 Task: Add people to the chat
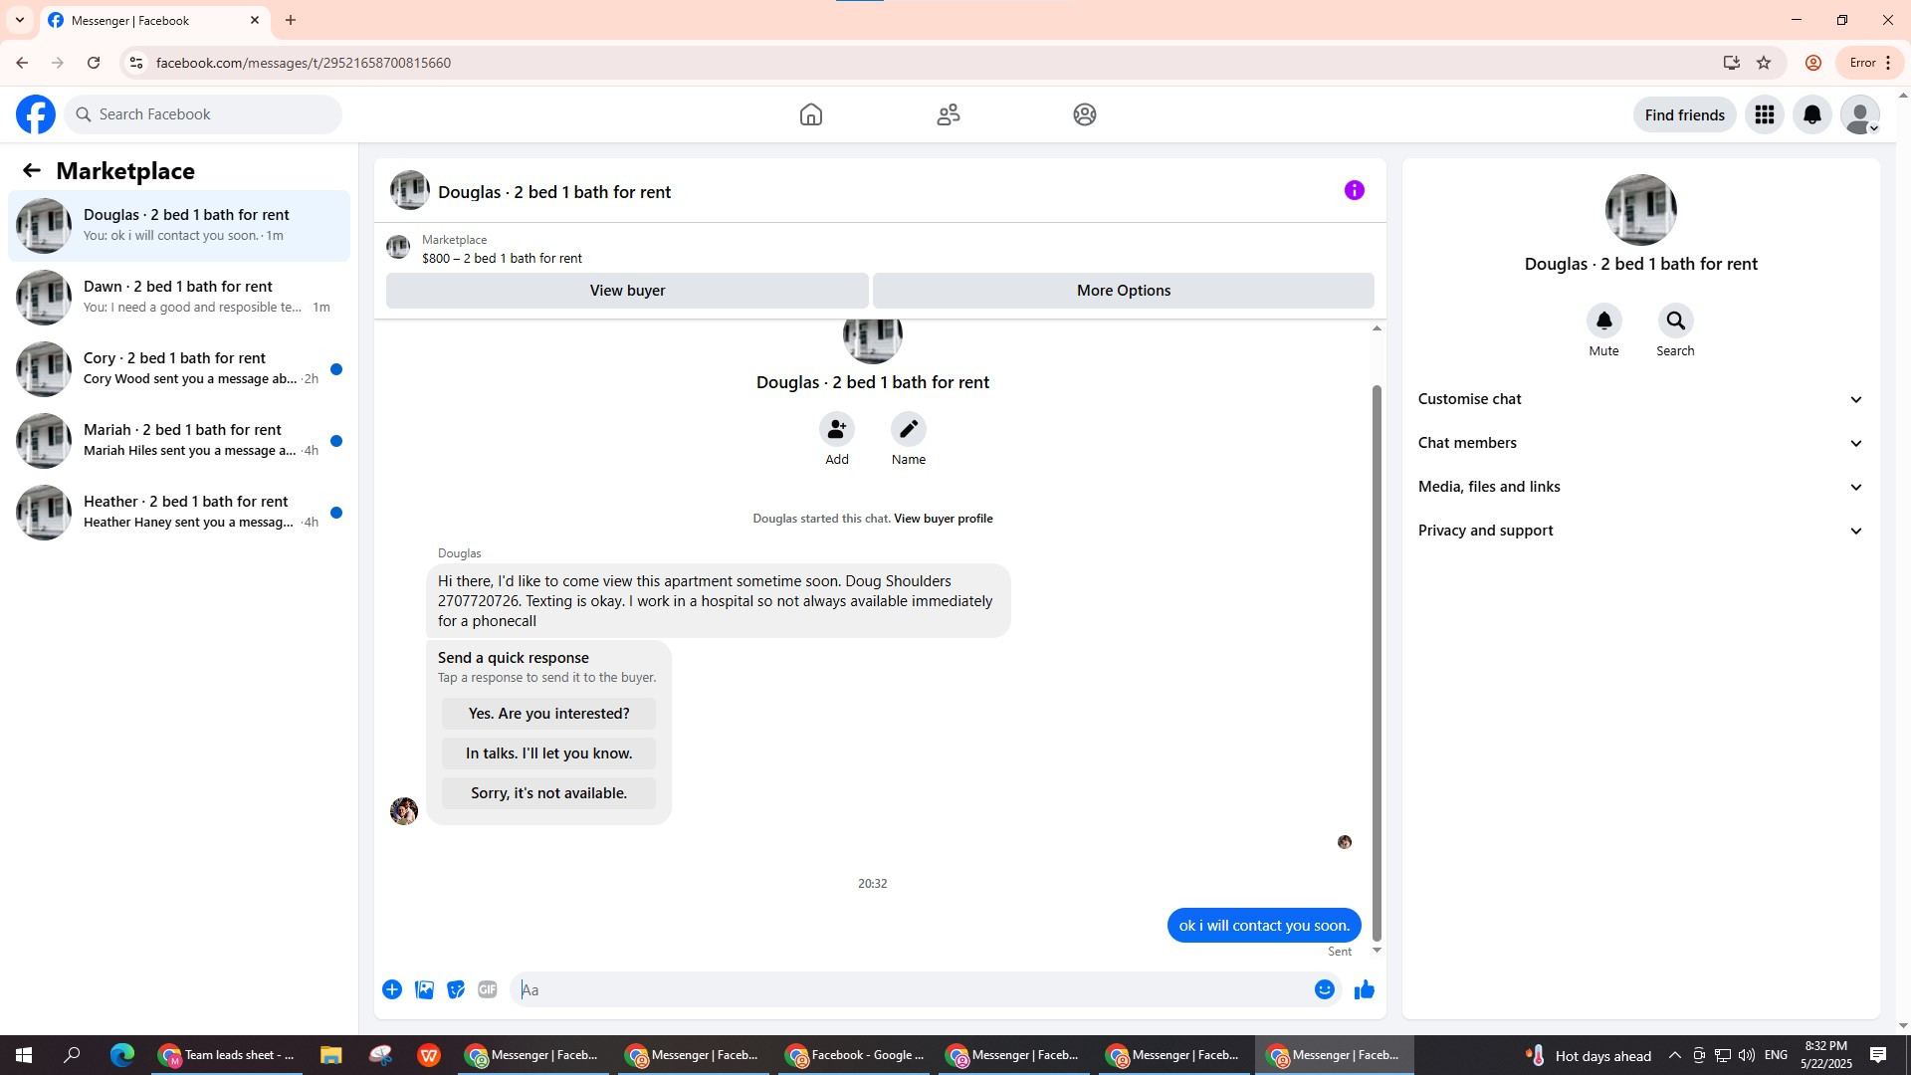[x=837, y=429]
